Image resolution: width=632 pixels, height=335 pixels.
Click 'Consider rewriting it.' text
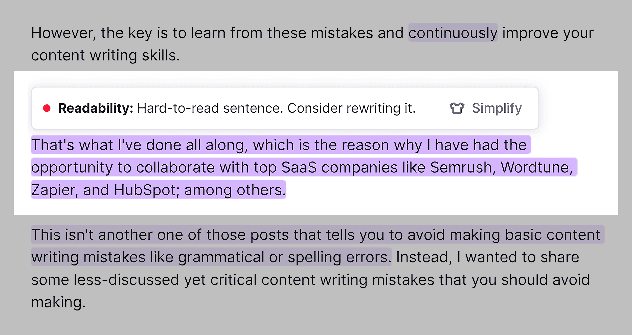354,108
